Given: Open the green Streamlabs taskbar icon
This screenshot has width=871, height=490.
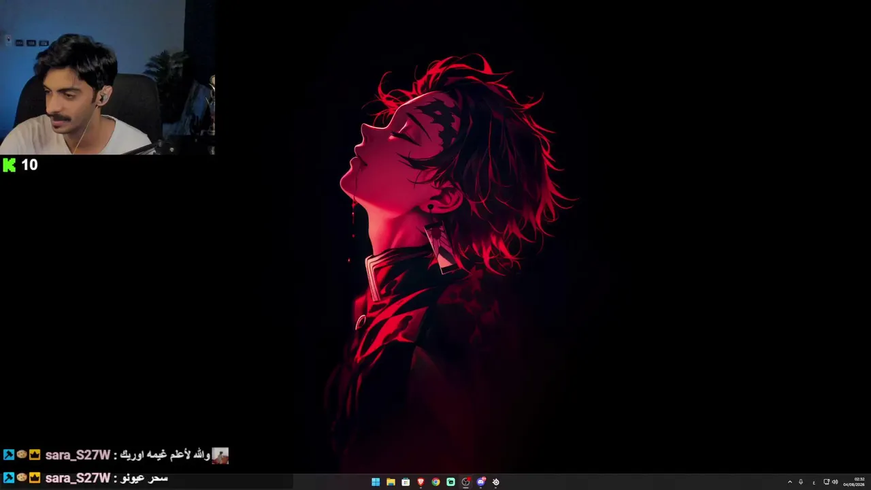Looking at the screenshot, I should tap(450, 482).
